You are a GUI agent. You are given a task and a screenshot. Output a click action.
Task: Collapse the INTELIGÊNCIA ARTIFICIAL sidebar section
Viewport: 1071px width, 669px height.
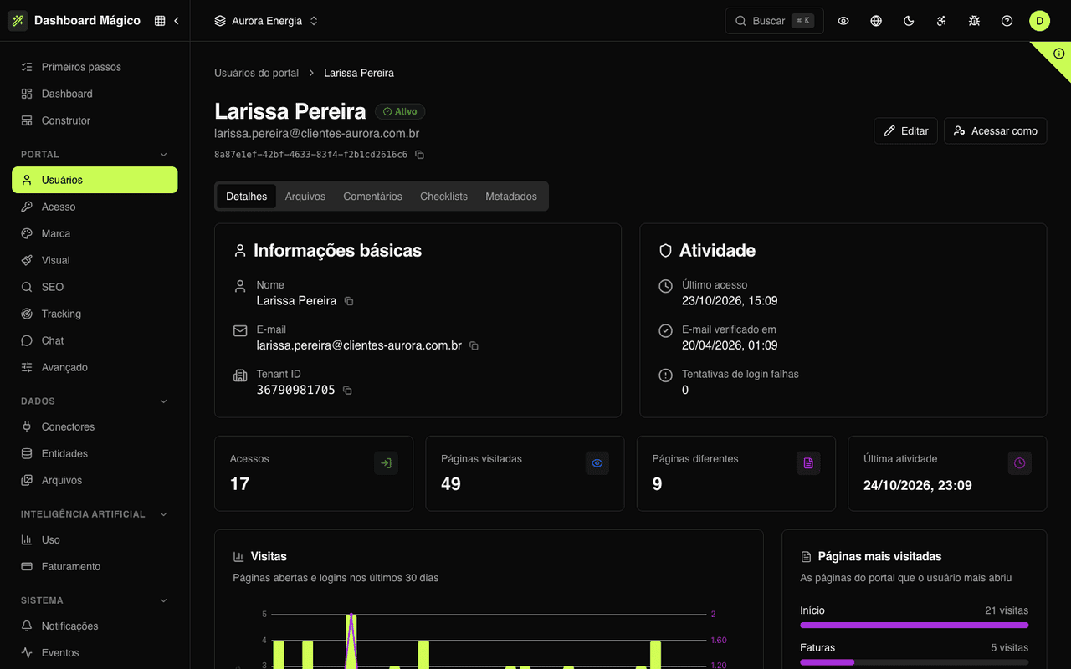tap(164, 514)
